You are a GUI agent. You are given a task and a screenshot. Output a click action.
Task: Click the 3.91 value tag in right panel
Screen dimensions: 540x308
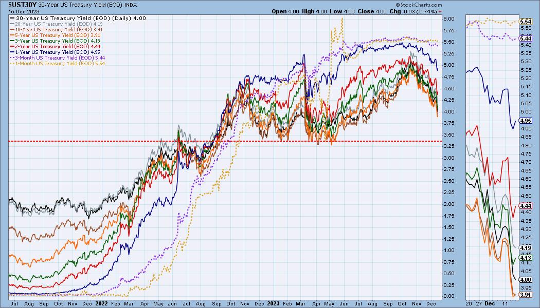tap(526, 295)
